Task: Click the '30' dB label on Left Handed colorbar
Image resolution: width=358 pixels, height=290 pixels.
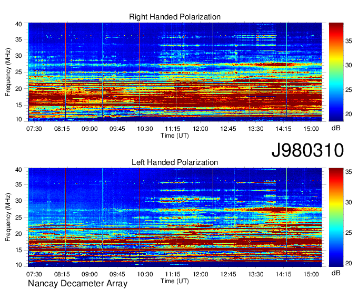Action: 349,202
